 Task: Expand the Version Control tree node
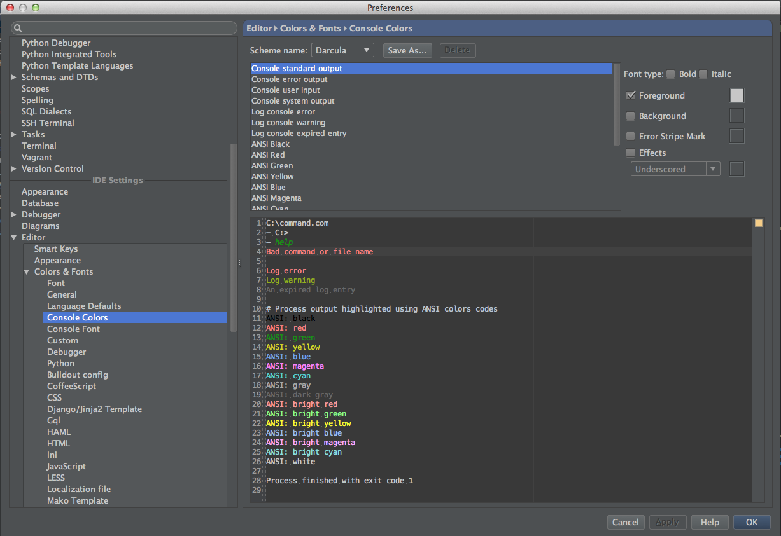(14, 168)
